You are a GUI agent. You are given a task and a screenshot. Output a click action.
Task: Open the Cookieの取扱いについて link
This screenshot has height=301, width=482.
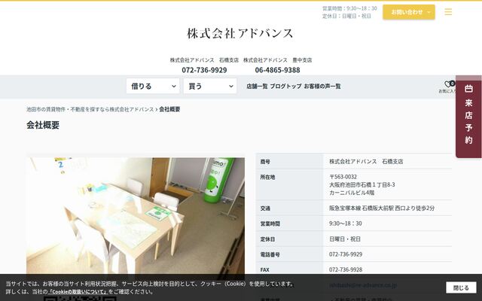78,292
